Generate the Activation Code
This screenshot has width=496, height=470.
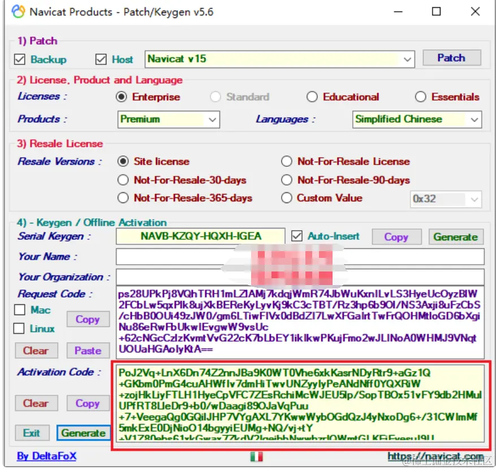pos(84,433)
